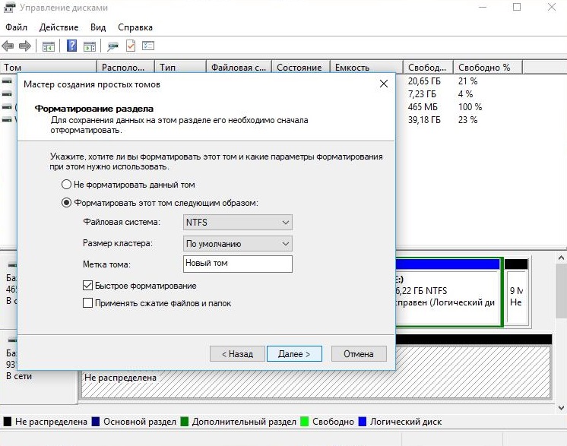This screenshot has height=446, width=567.
Task: Click the dark blue 'Основной раздел' legend swatch
Action: 96,422
